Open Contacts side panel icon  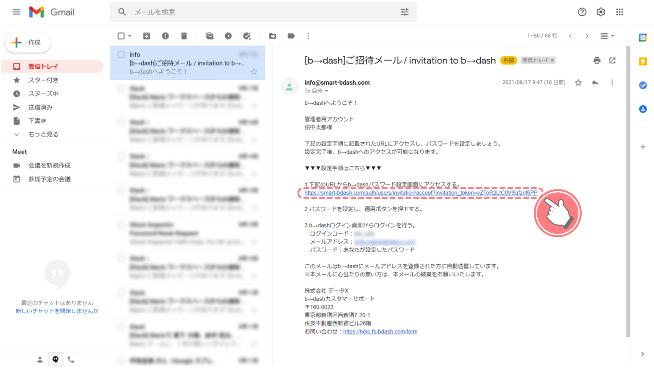pyautogui.click(x=643, y=109)
